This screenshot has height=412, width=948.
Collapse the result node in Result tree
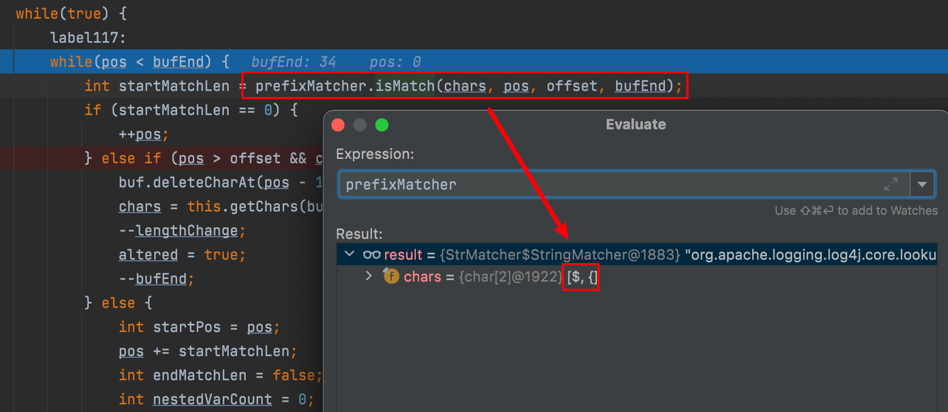[349, 254]
